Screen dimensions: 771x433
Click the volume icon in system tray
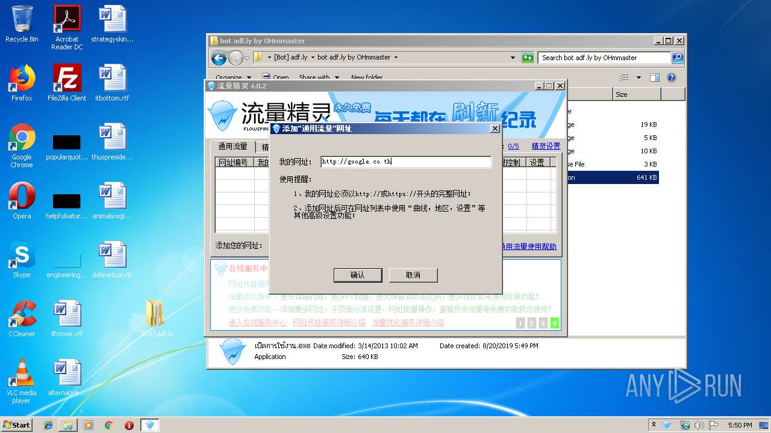[x=699, y=425]
